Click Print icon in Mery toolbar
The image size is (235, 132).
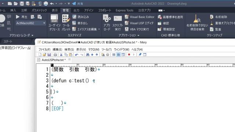(x=55, y=55)
